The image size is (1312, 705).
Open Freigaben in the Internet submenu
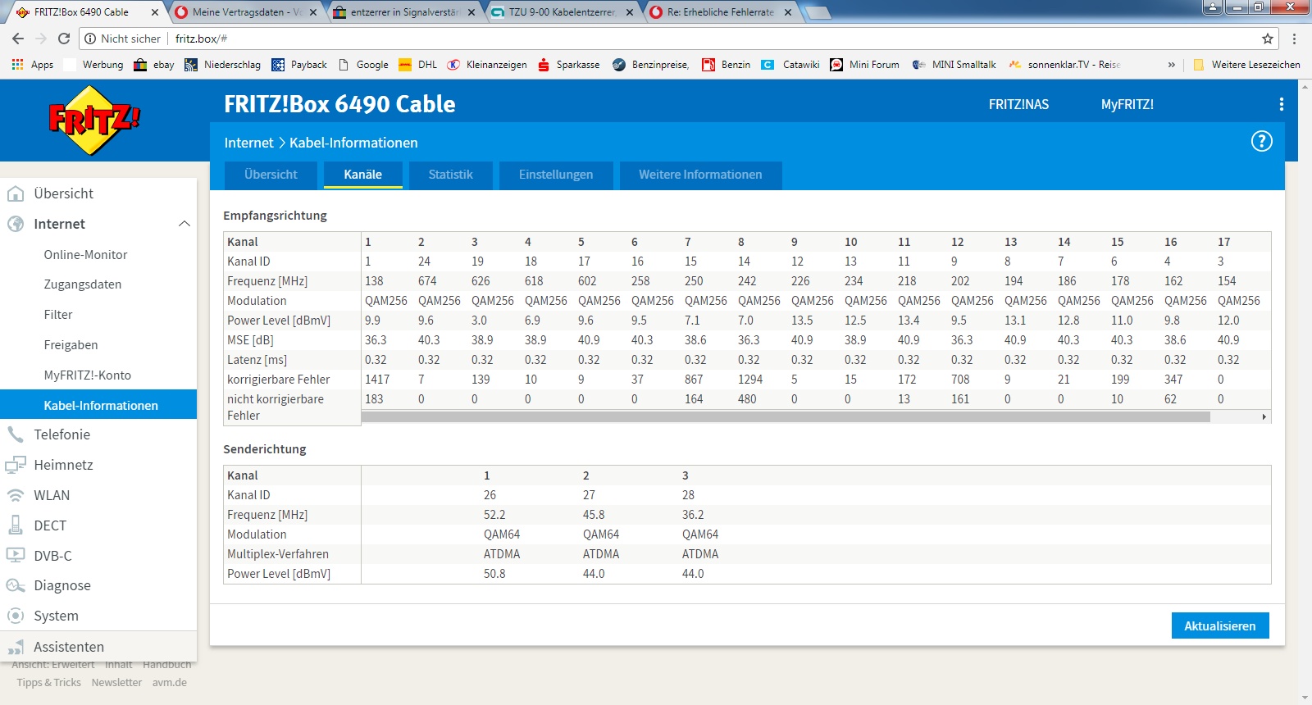tap(71, 345)
